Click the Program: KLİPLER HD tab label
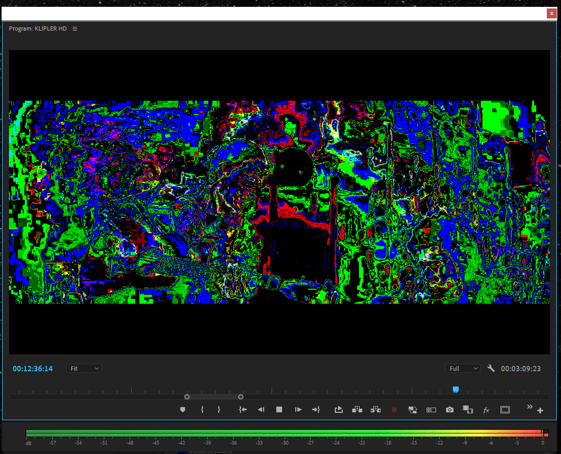Viewport: 561px width, 454px height. pyautogui.click(x=39, y=28)
